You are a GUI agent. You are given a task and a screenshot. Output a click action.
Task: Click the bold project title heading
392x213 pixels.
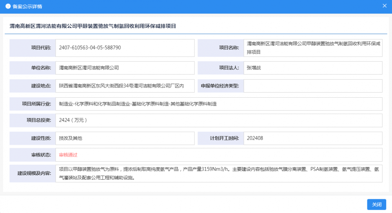click(x=93, y=26)
